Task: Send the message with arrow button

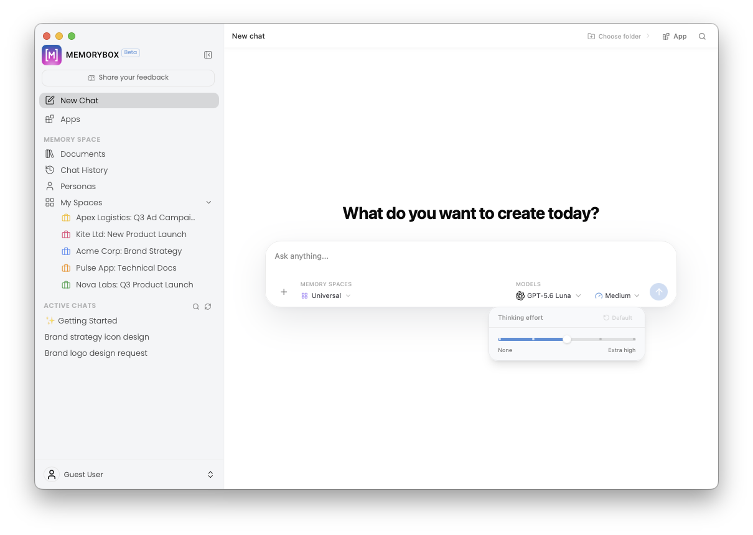Action: click(658, 292)
